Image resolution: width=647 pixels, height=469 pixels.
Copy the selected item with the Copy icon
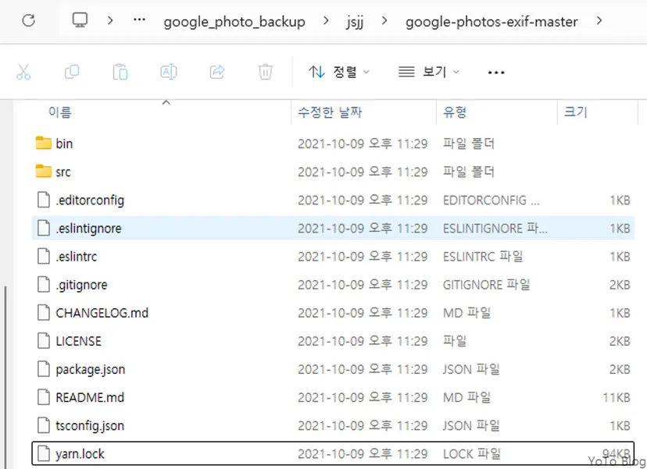(x=72, y=71)
